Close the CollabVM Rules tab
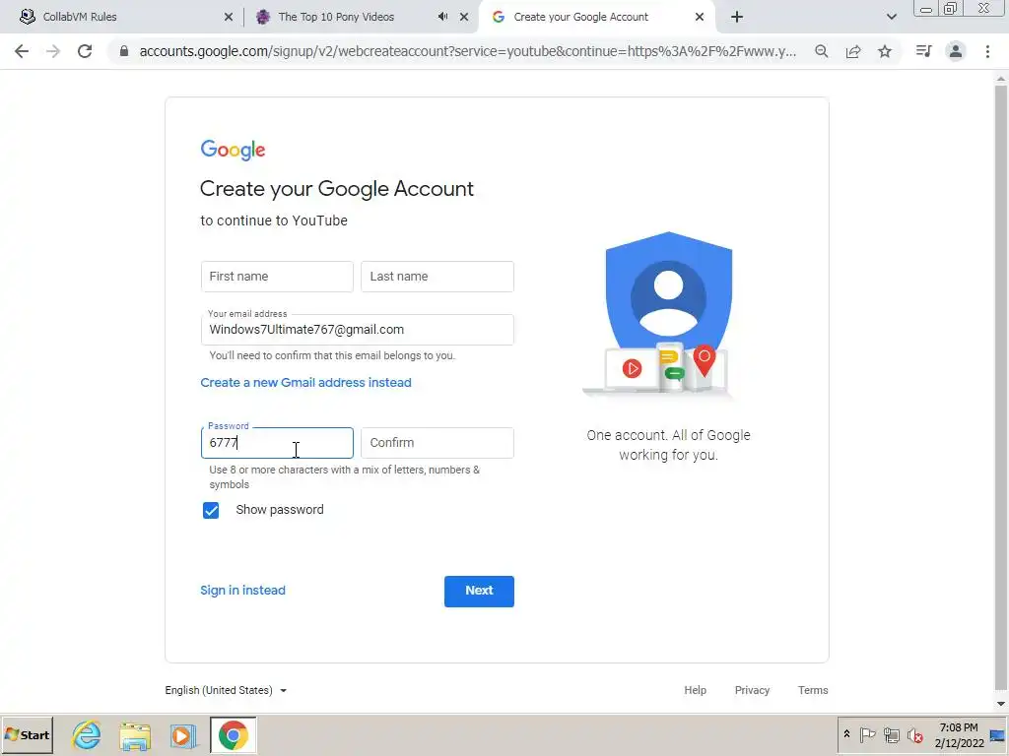Viewport: 1009px width, 756px height. (x=229, y=17)
